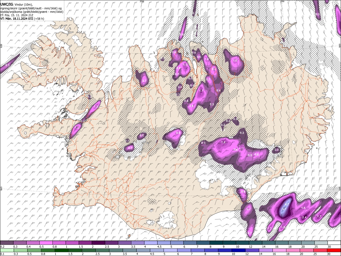The height and width of the screenshot is (256, 341).
Task: Click lower legend swatch between 6 and 7
Action: [x=184, y=250]
